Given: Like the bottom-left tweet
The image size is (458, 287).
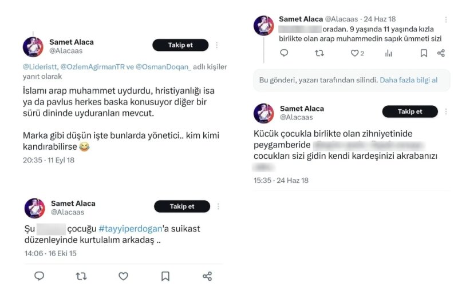Looking at the screenshot, I should [123, 276].
